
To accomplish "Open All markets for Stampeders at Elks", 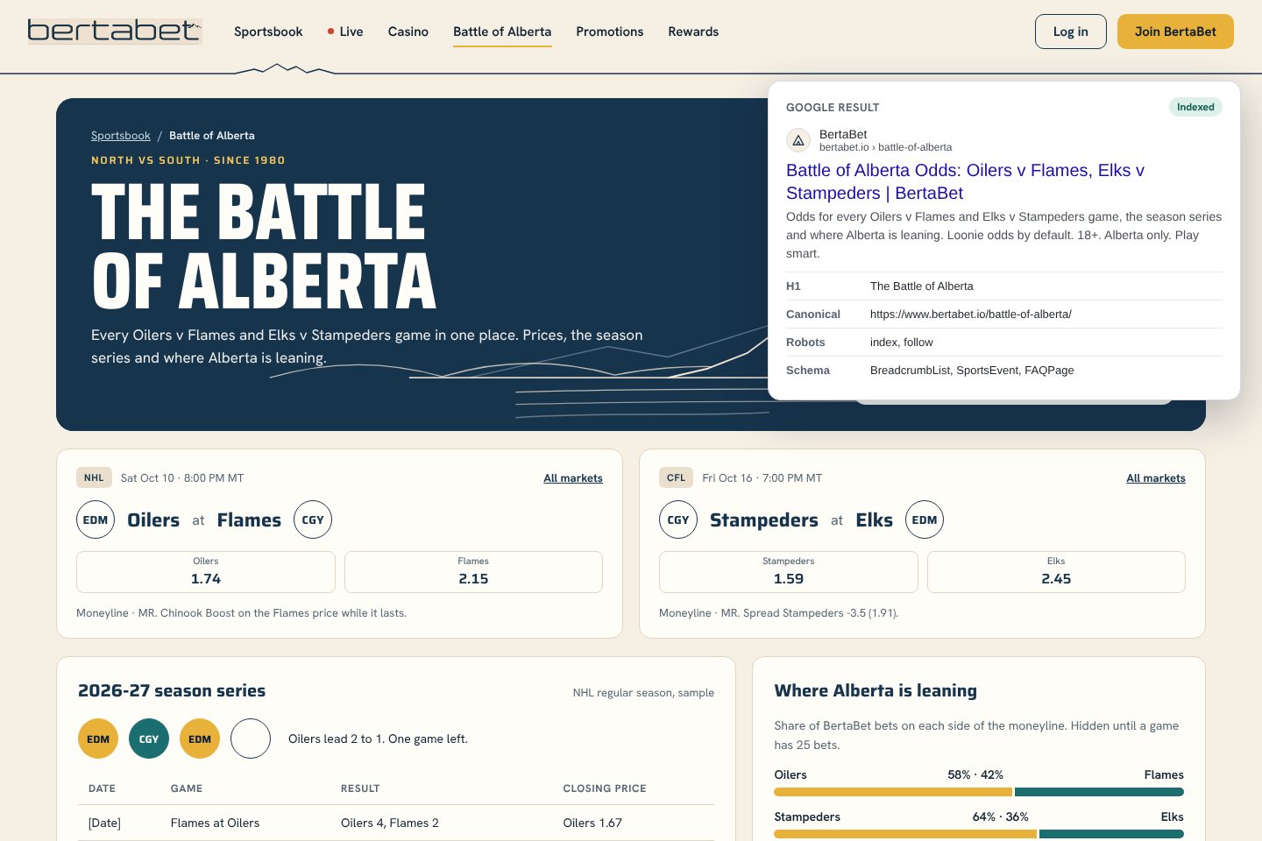I will [x=1156, y=478].
